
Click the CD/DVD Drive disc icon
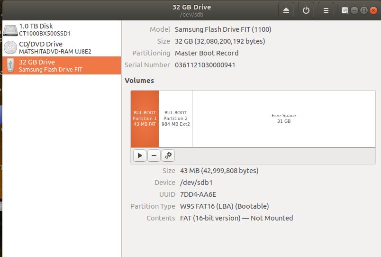[x=10, y=47]
